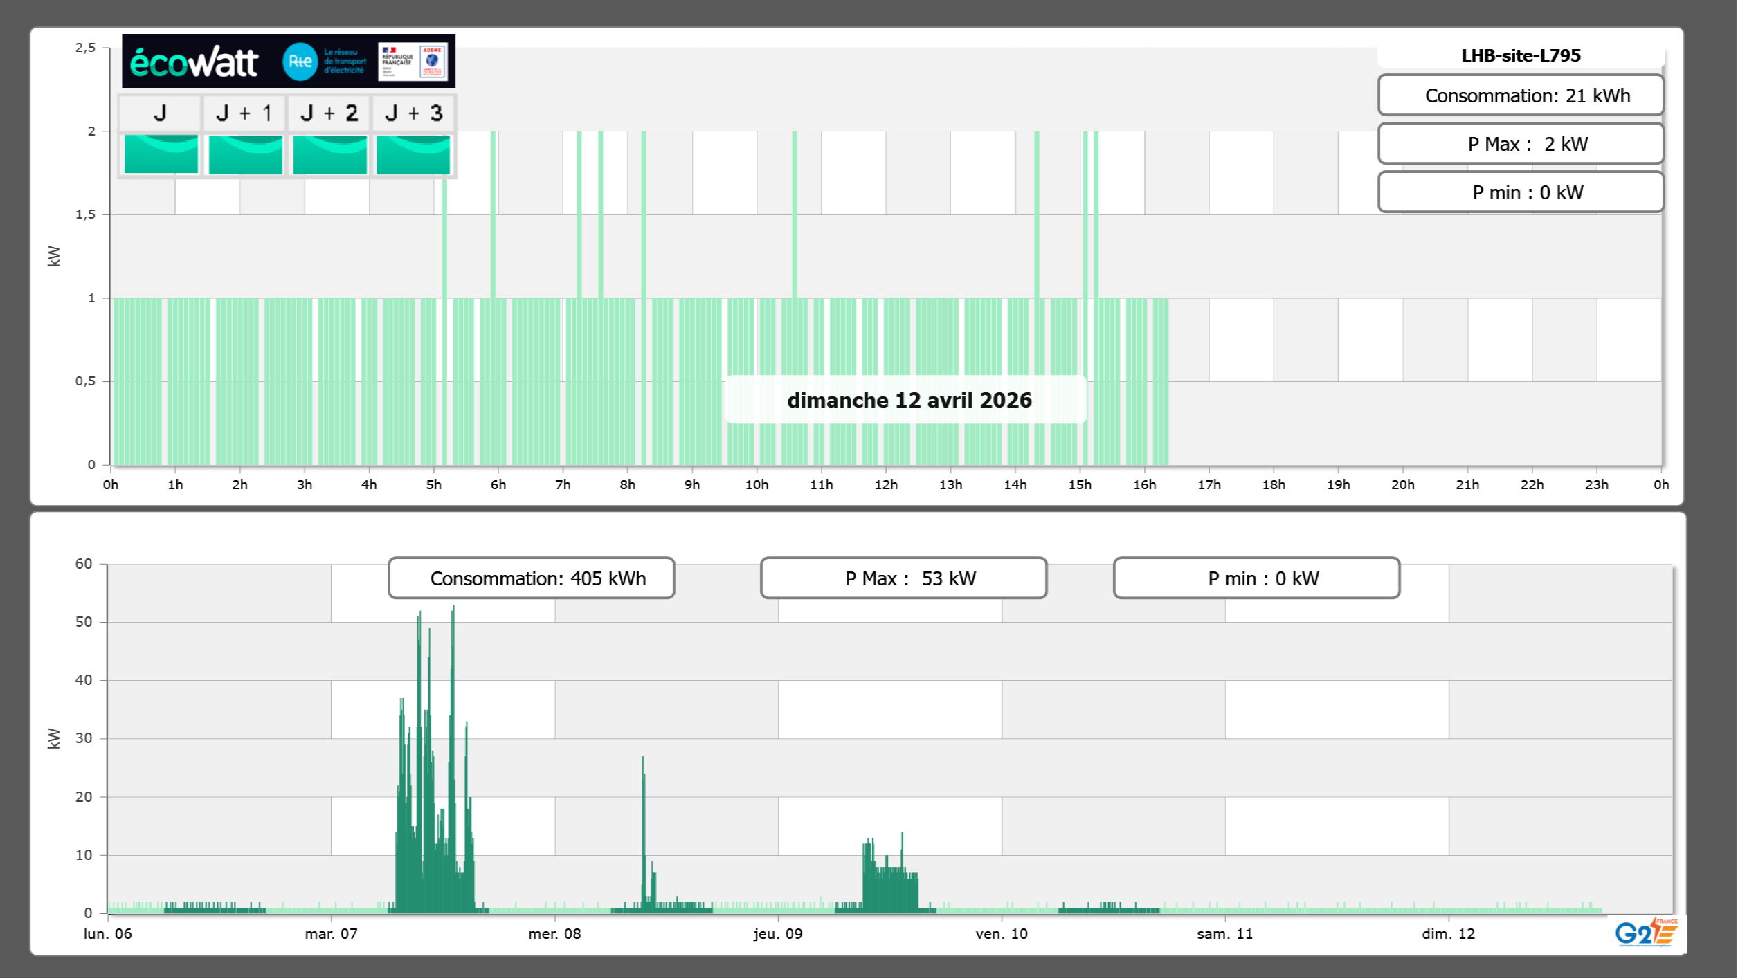The image size is (1738, 979).
Task: Click the jeu. 09 axis label
Action: pyautogui.click(x=778, y=933)
